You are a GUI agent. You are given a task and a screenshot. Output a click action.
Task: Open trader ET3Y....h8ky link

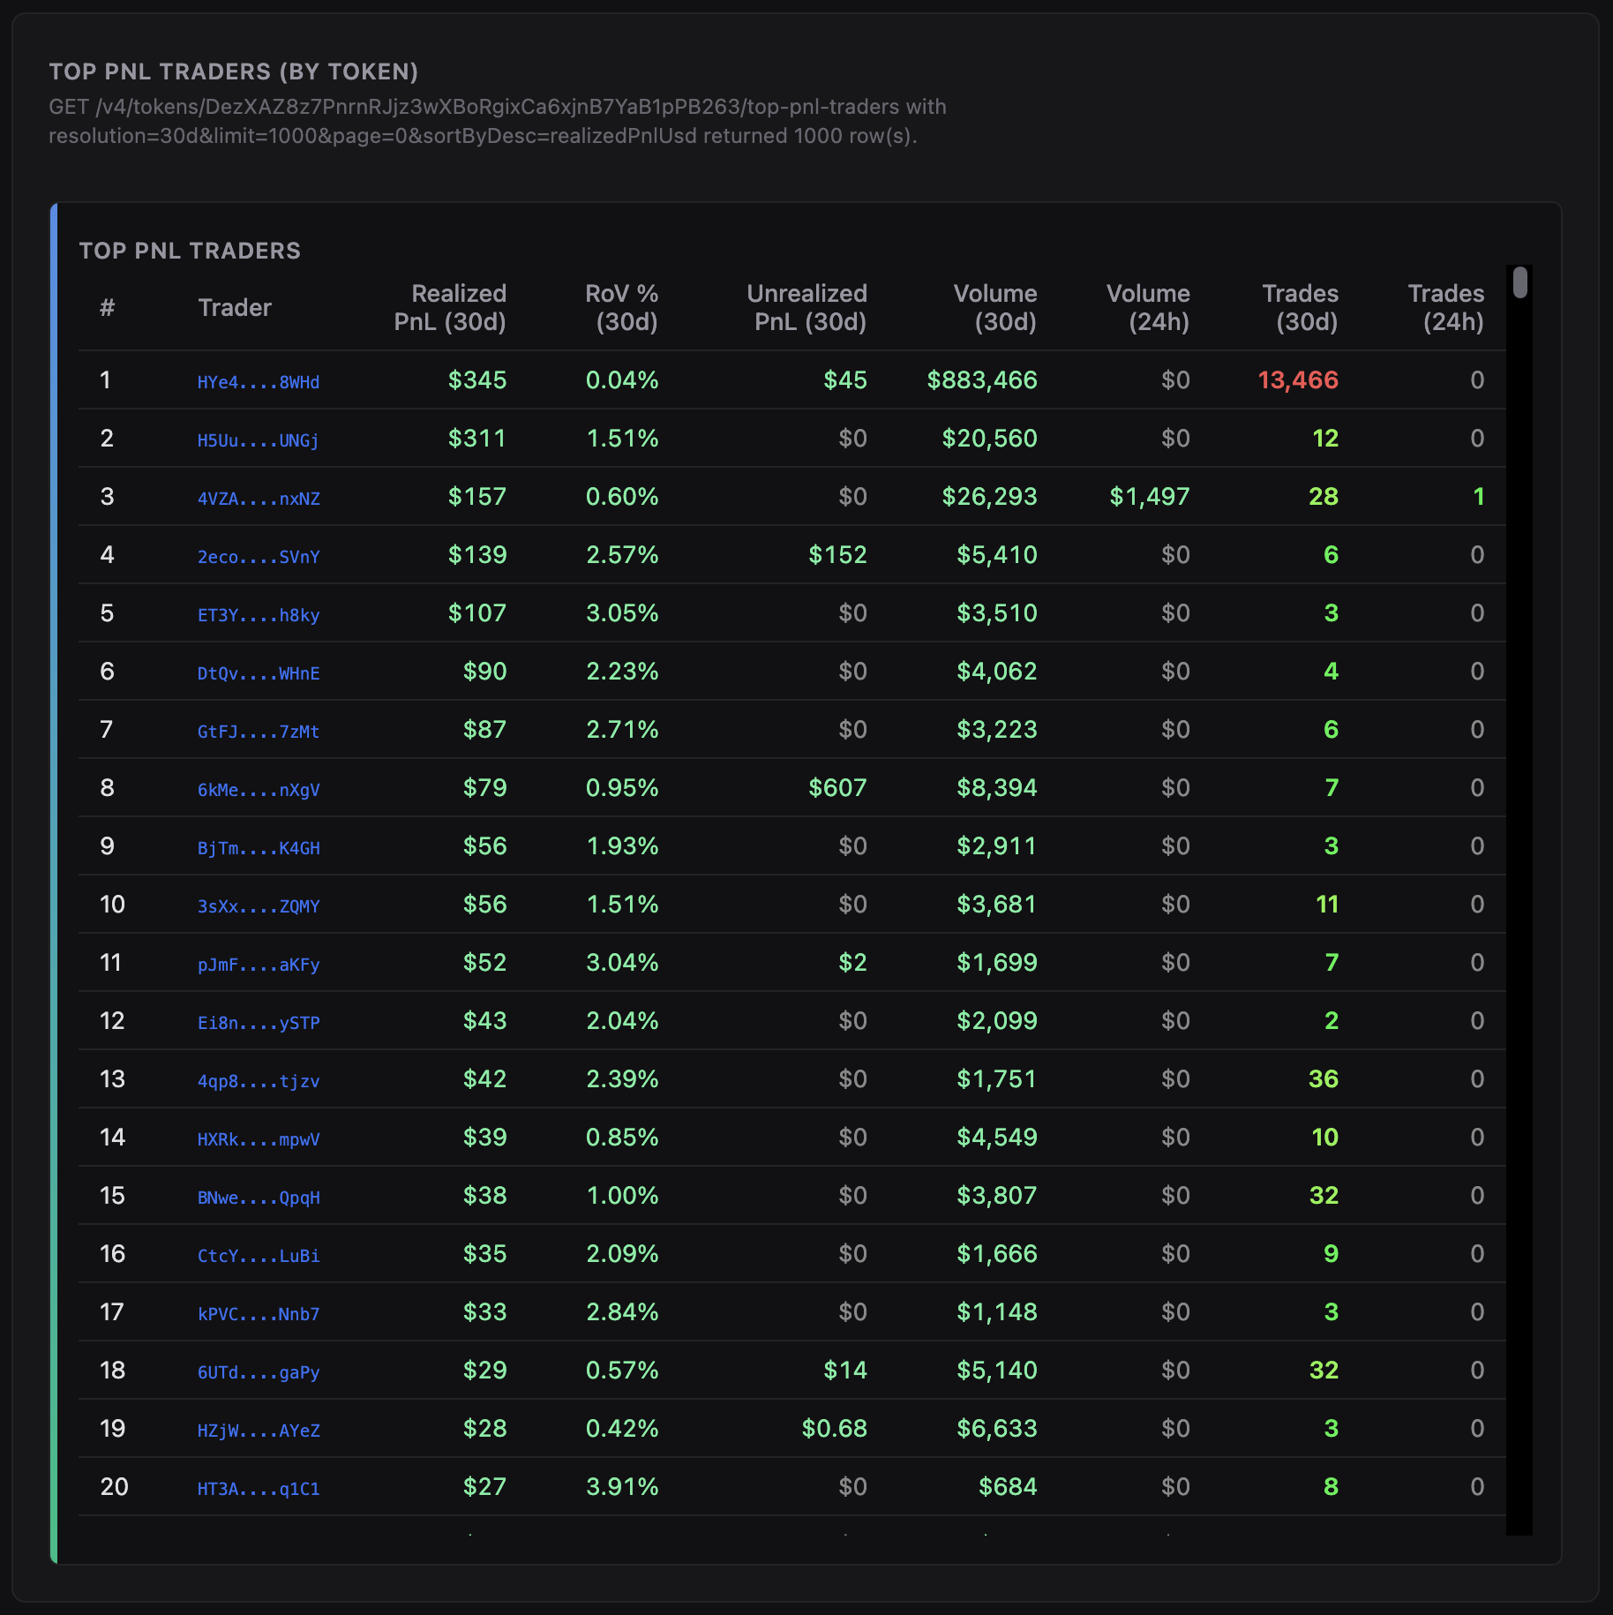(x=259, y=615)
